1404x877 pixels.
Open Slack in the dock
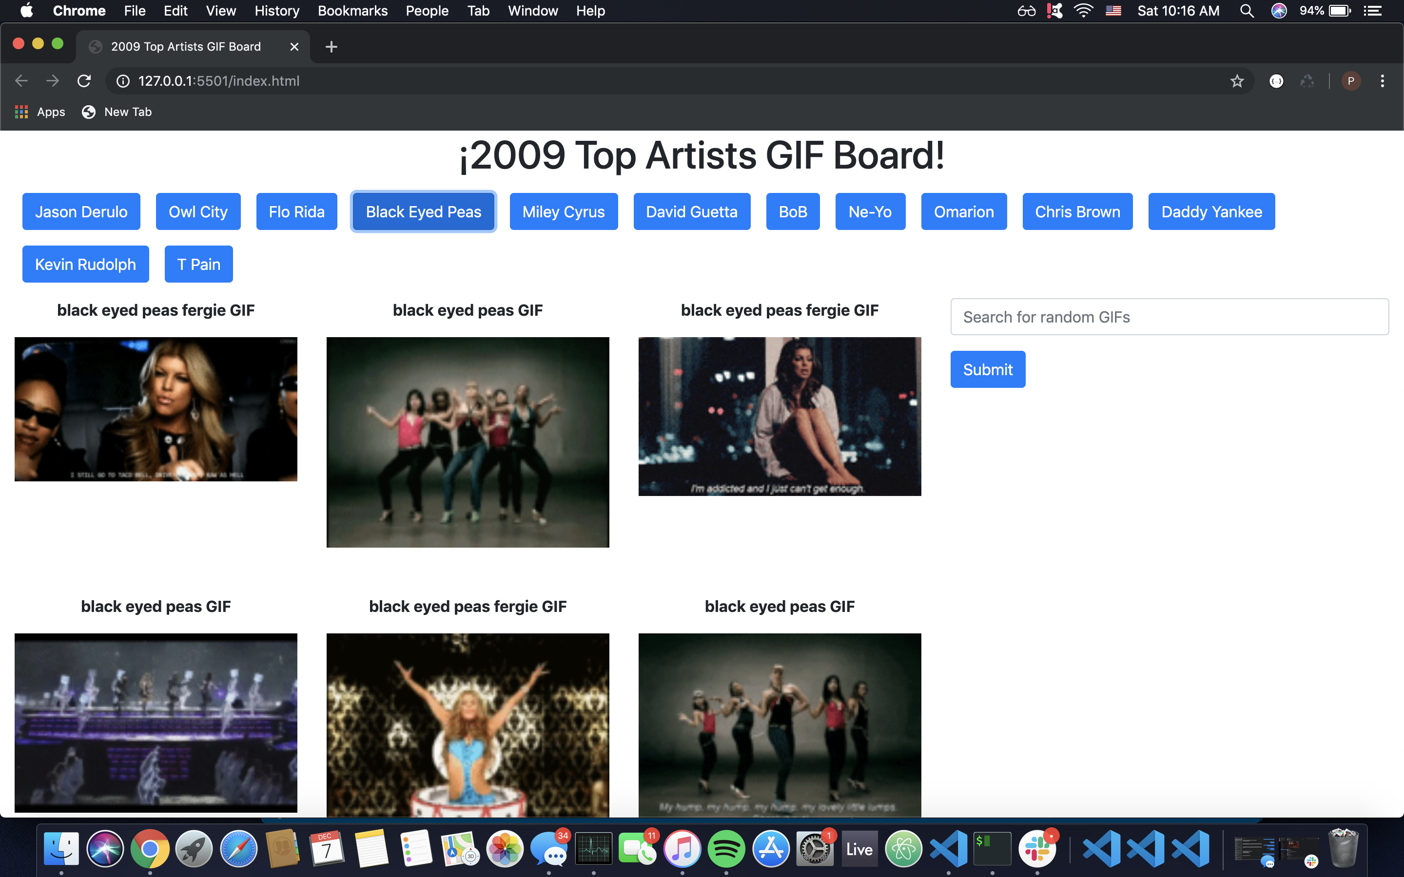pos(1037,849)
